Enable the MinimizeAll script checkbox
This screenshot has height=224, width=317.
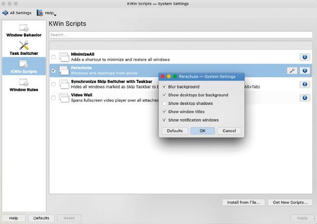click(x=54, y=57)
